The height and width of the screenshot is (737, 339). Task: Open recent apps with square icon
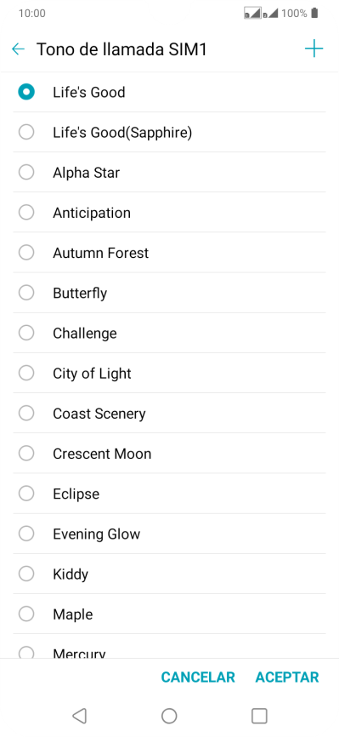(x=259, y=716)
